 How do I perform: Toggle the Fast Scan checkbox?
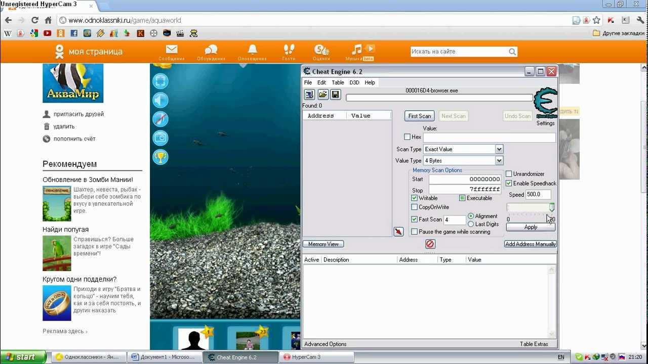coord(415,219)
